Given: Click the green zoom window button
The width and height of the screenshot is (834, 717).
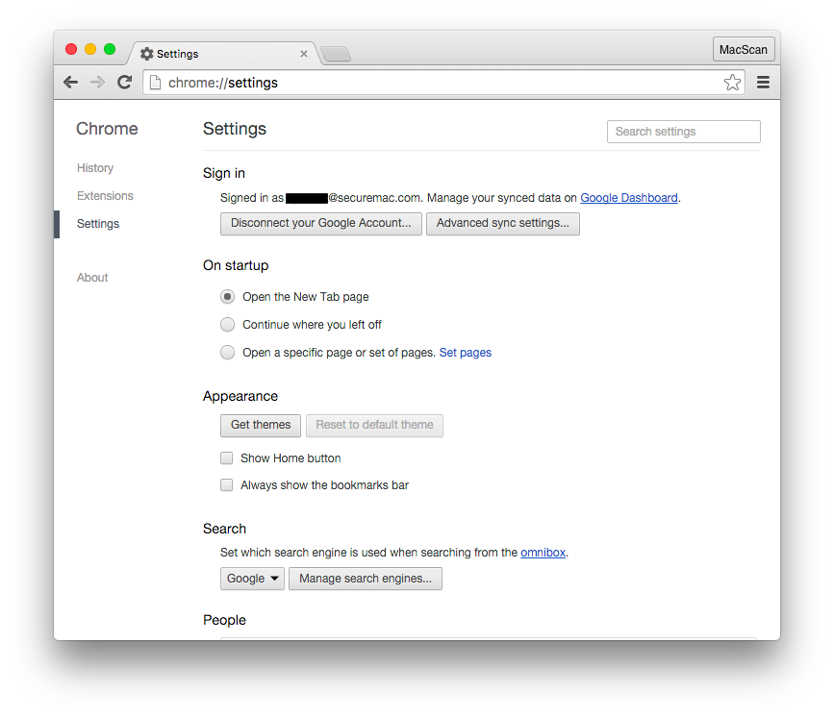Looking at the screenshot, I should [x=110, y=49].
